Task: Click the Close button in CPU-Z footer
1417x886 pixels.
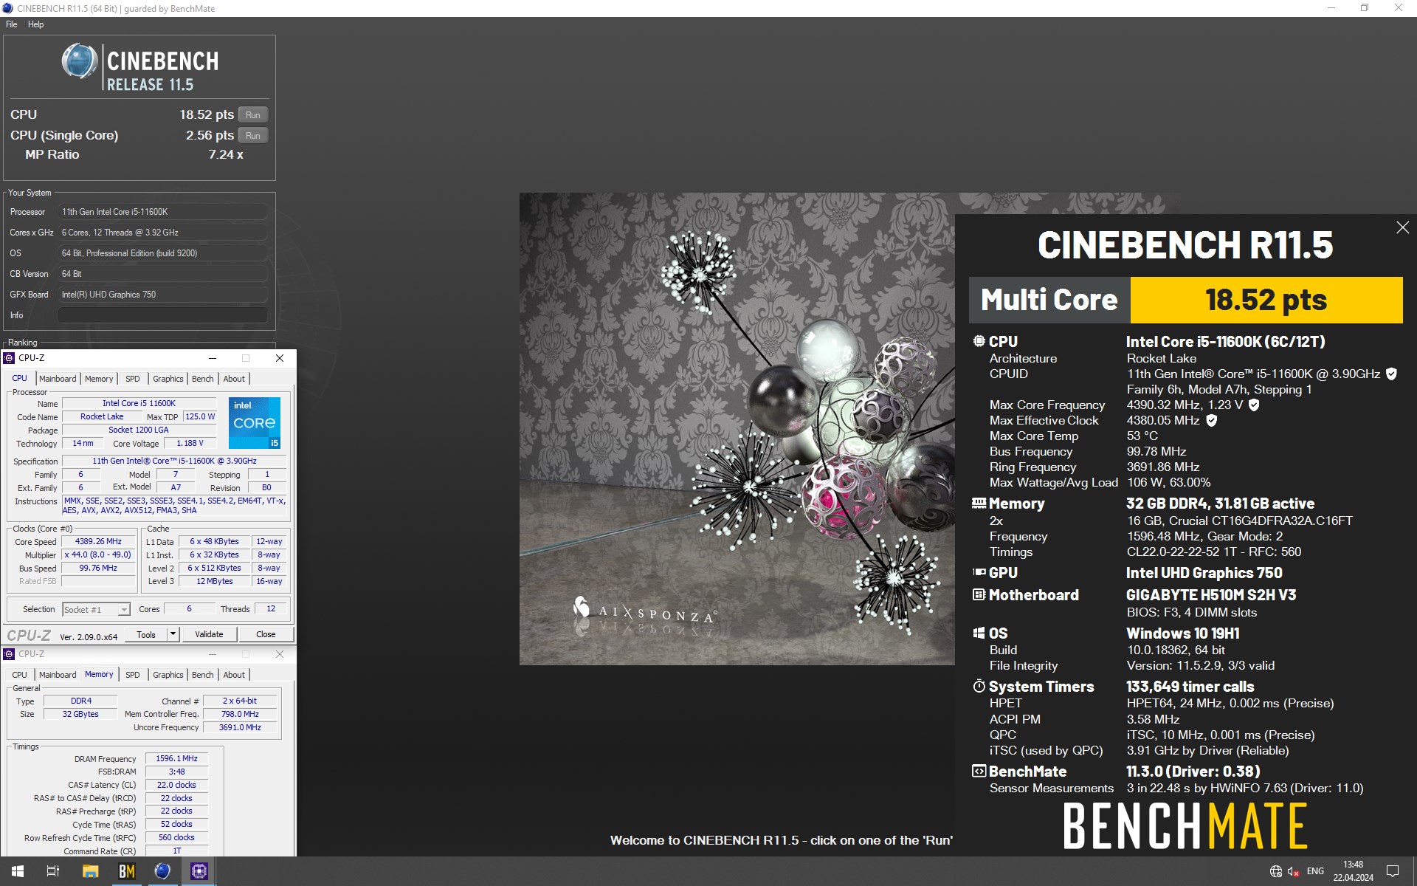Action: coord(266,634)
